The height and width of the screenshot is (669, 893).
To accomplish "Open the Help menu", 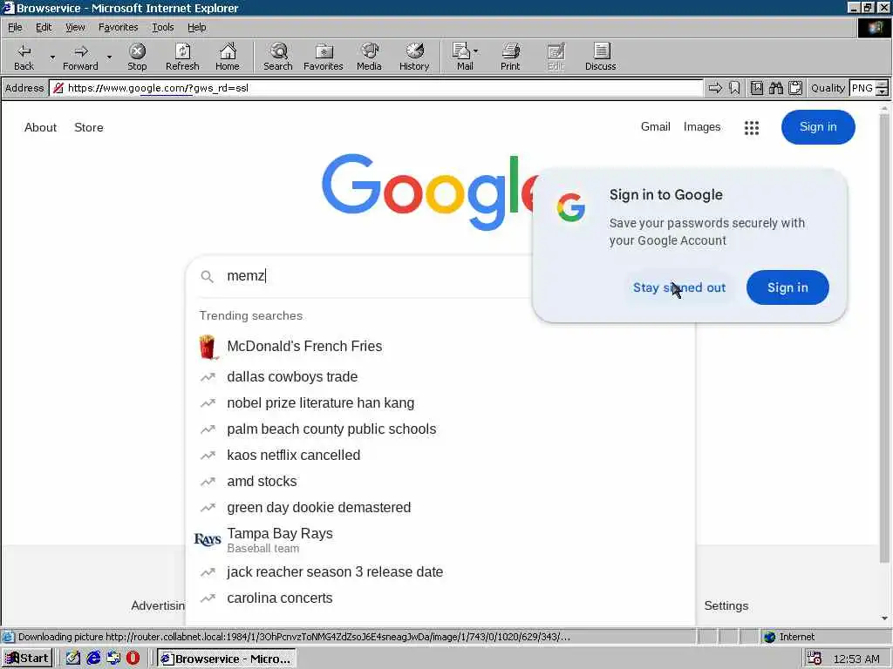I will [196, 27].
